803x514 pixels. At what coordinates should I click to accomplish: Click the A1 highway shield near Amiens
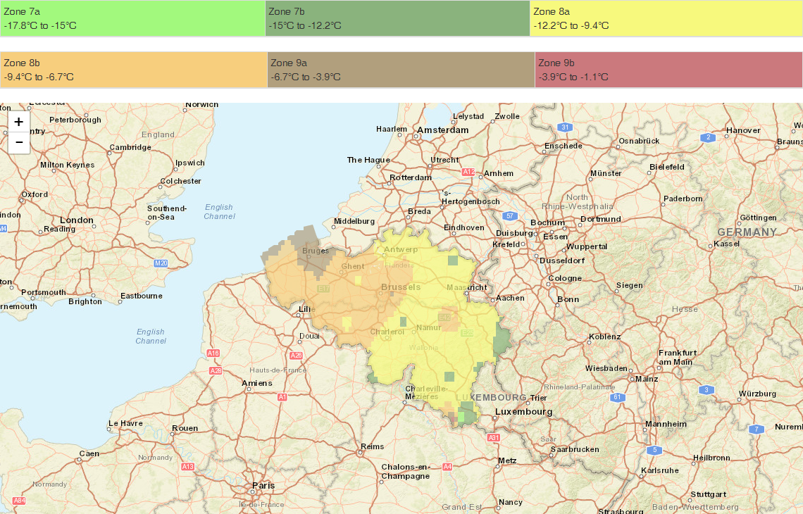(282, 396)
